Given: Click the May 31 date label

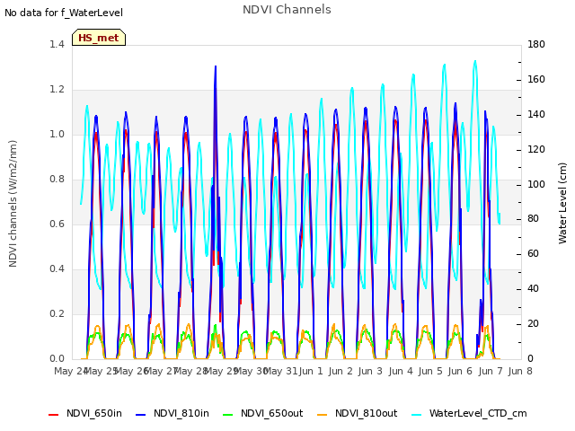Looking at the screenshot, I should pyautogui.click(x=280, y=371).
